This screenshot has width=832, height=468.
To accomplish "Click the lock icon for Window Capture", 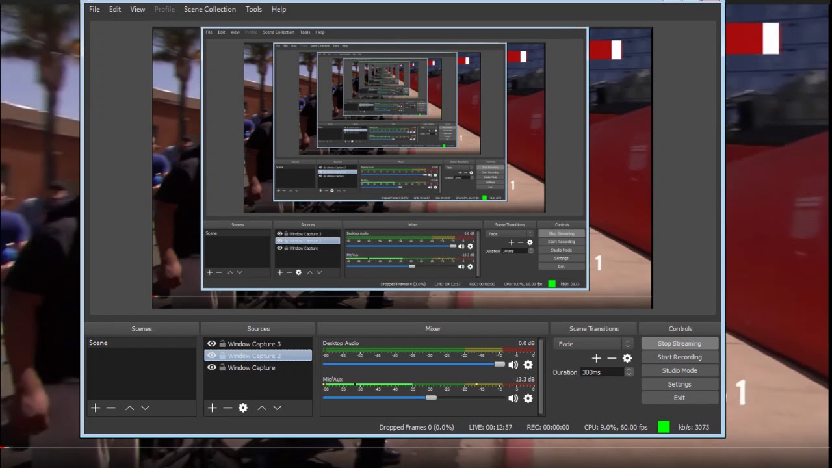I will [x=222, y=367].
